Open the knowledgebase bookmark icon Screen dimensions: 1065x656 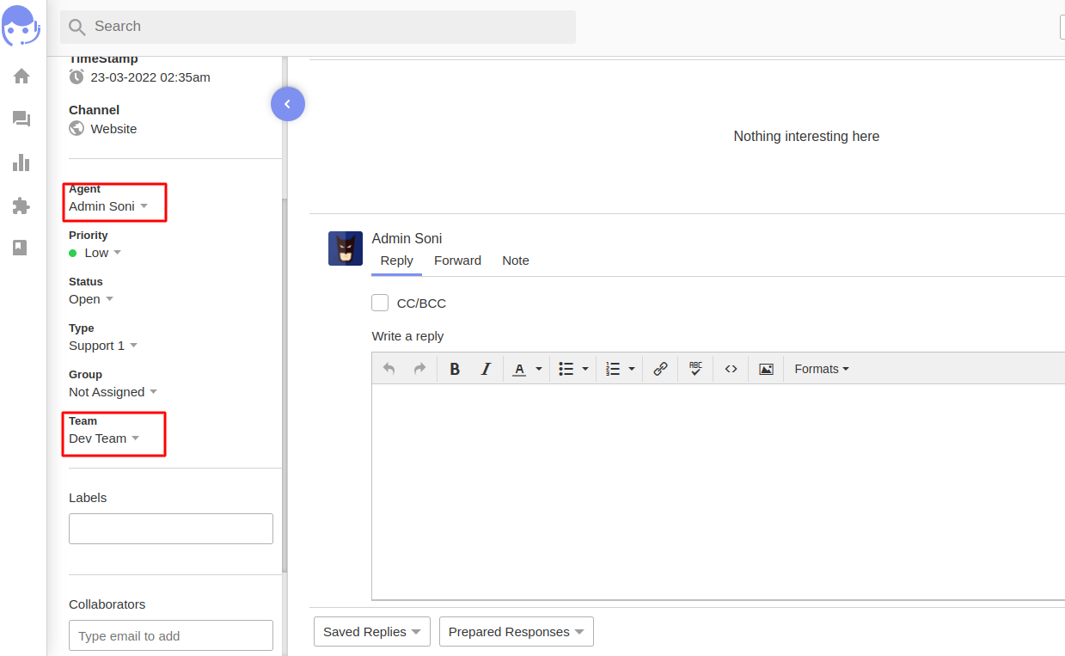coord(21,248)
